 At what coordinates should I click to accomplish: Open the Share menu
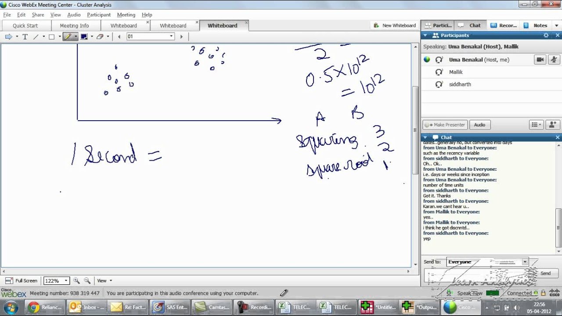pyautogui.click(x=38, y=14)
